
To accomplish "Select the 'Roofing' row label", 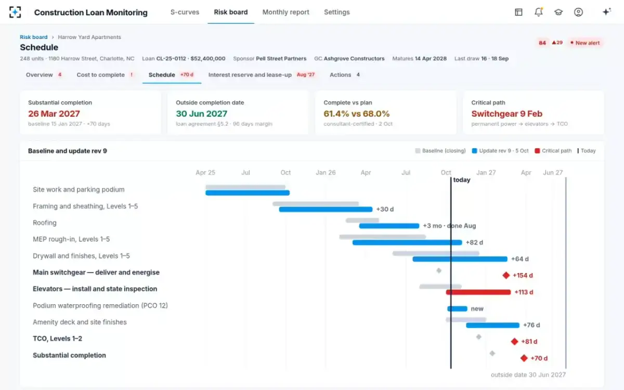I will click(x=45, y=223).
